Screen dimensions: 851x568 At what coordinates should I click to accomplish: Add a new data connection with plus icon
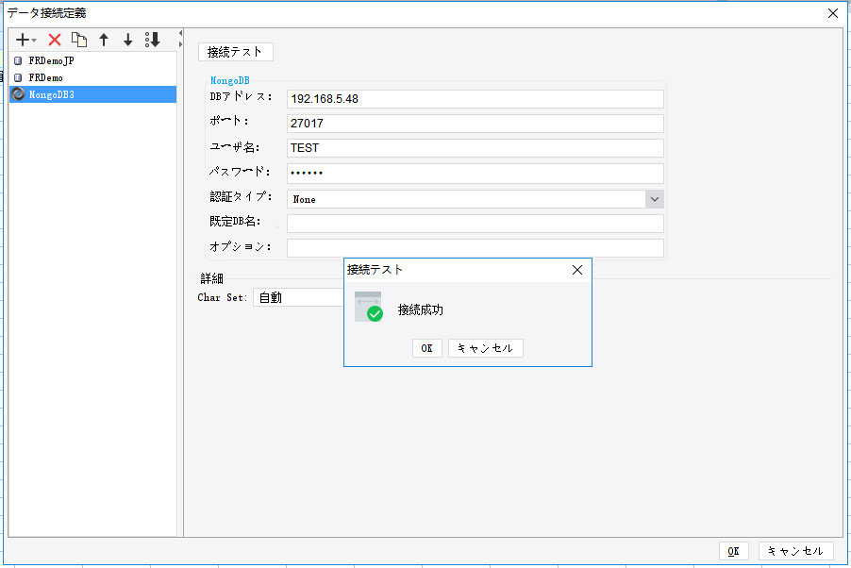point(25,40)
